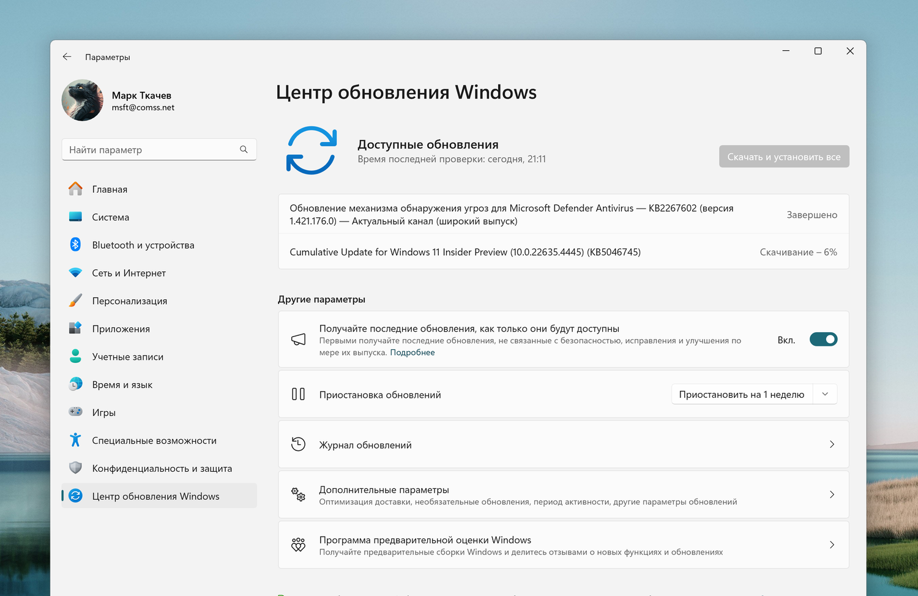The height and width of the screenshot is (596, 918).
Task: Open Дополнительные параметры row
Action: (x=564, y=494)
